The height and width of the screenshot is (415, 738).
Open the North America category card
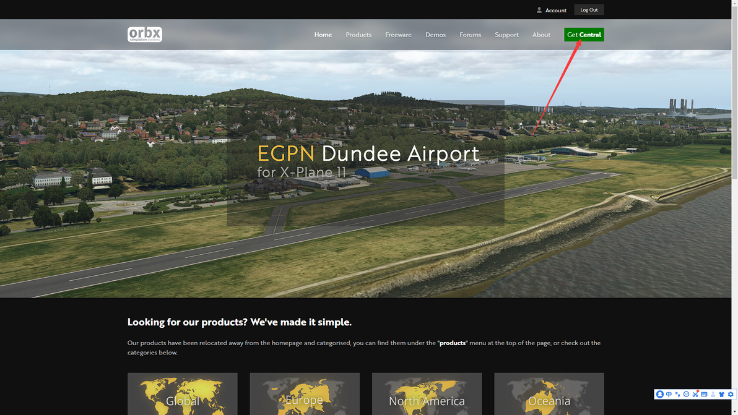point(427,394)
